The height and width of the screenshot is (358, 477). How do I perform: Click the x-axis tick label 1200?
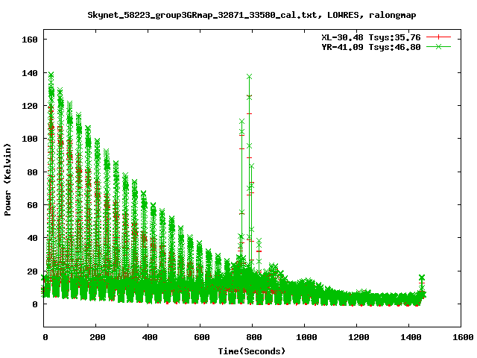pos(358,337)
